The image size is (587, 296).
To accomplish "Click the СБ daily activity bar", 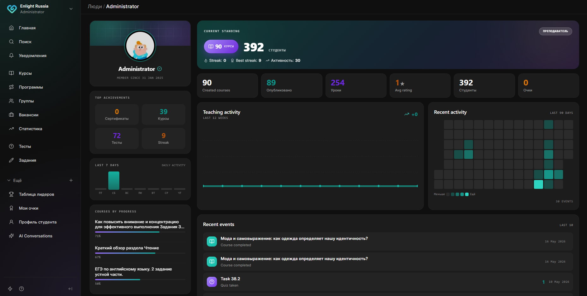I will coord(114,181).
